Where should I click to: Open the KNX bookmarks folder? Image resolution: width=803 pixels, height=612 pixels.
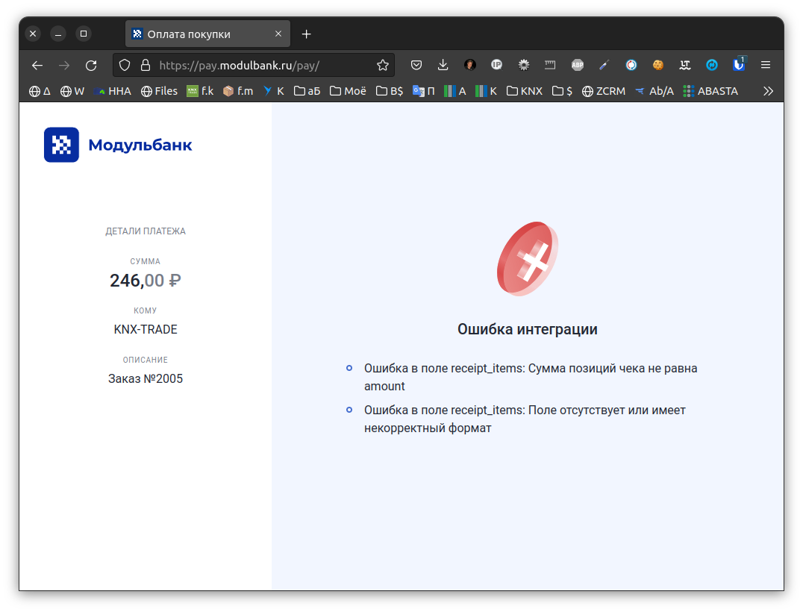pos(524,90)
